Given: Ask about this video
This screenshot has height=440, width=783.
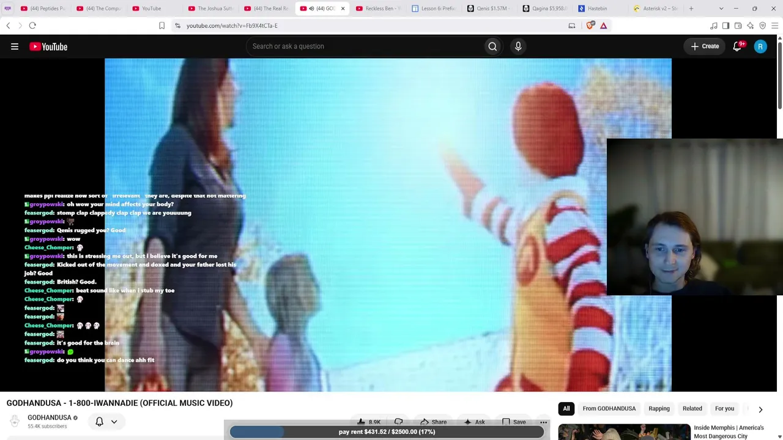Looking at the screenshot, I should 475,422.
